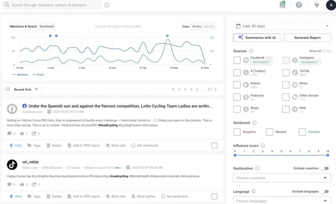Click the Videos source play icon

(x=246, y=85)
